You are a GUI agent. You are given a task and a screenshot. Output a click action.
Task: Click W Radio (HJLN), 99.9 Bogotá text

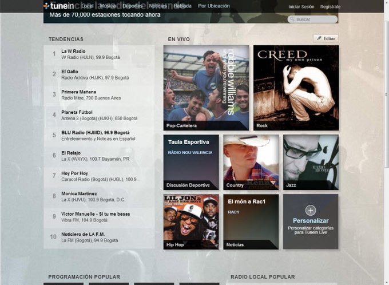[90, 57]
